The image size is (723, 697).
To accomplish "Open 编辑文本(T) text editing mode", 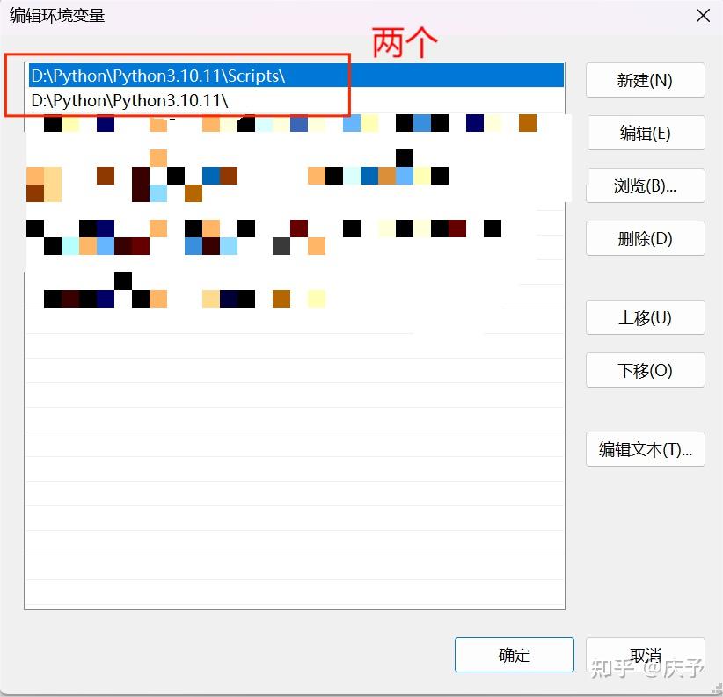I will (x=645, y=449).
